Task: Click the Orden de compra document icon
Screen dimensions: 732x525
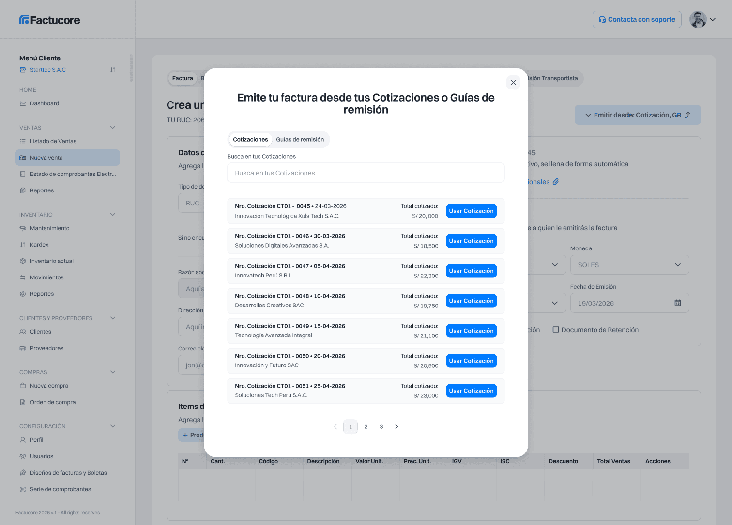Action: pos(23,402)
